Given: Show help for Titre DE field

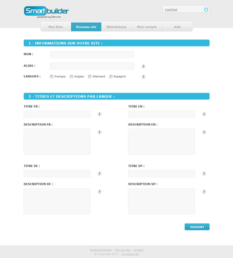Looking at the screenshot, I should pyautogui.click(x=99, y=173).
